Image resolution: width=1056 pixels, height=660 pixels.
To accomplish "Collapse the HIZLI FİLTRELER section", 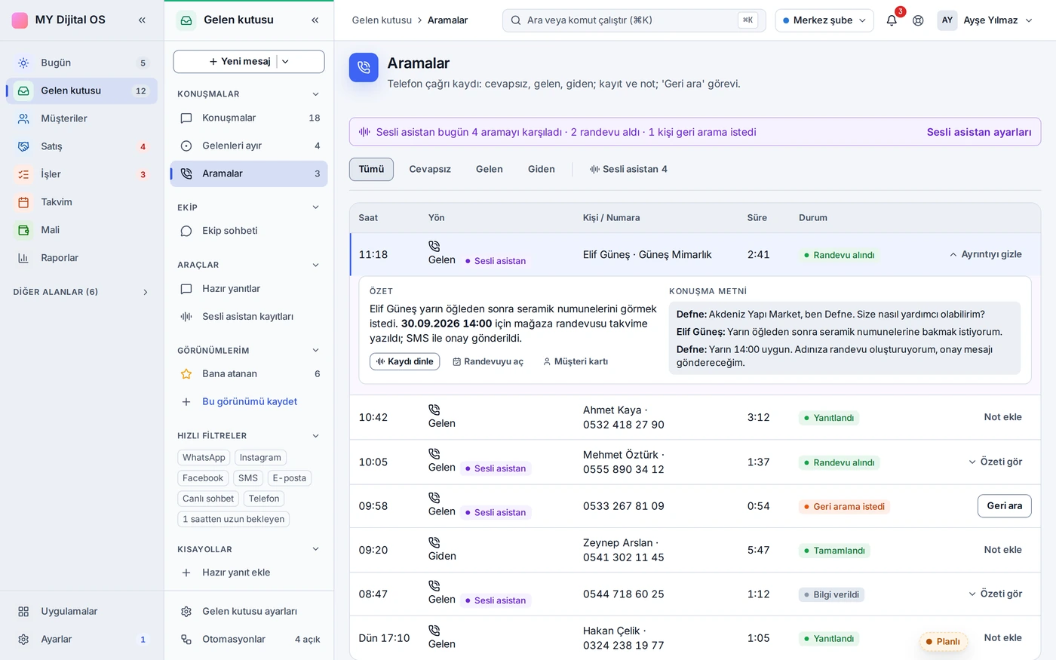I will 315,436.
